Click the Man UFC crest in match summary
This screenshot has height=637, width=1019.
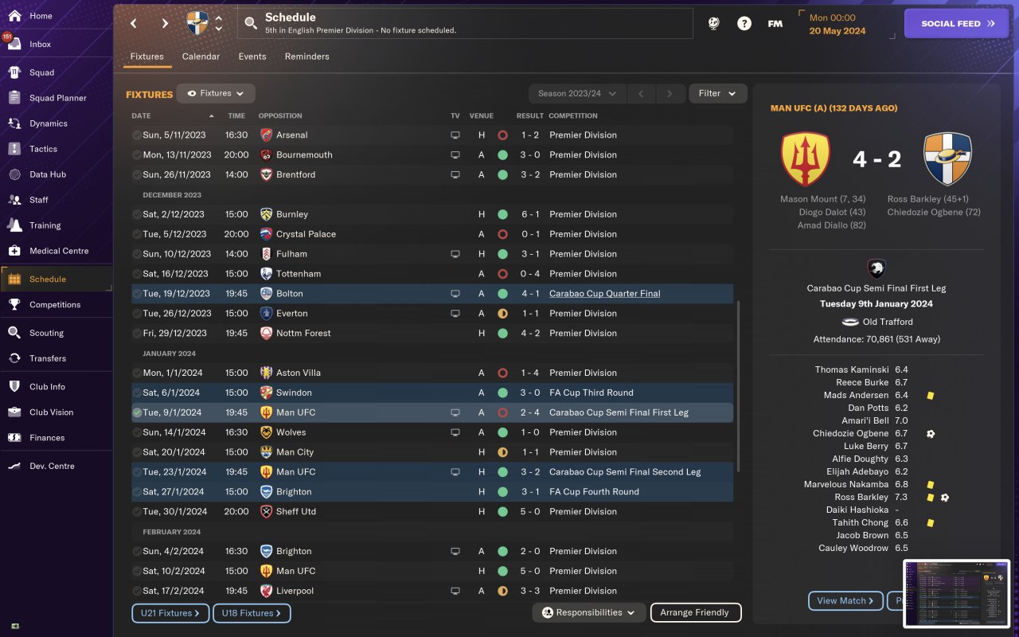(806, 159)
